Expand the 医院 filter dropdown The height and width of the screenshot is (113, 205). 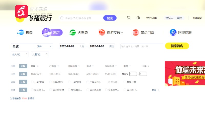pyautogui.click(x=127, y=66)
